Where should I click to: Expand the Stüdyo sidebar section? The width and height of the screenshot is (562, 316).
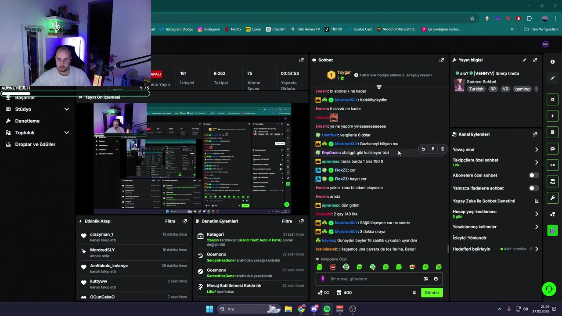(x=67, y=109)
